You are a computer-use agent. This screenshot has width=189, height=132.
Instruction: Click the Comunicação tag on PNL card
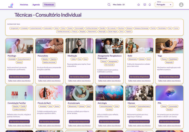[173, 106]
